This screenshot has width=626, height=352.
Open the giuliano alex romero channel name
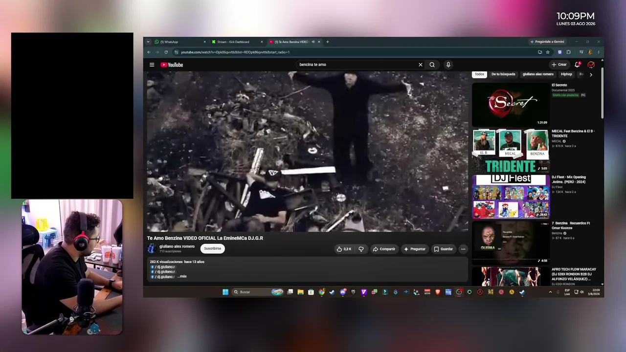pyautogui.click(x=177, y=246)
